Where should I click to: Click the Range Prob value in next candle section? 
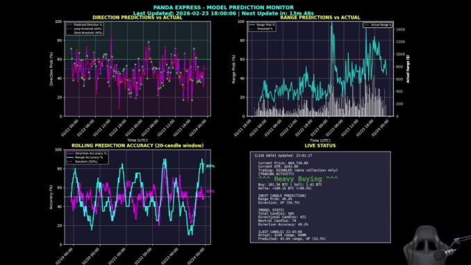point(275,199)
